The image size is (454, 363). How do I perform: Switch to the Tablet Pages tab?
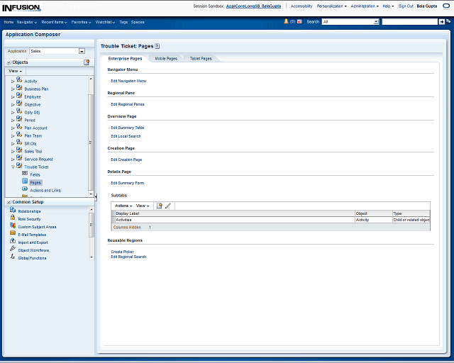pyautogui.click(x=200, y=58)
